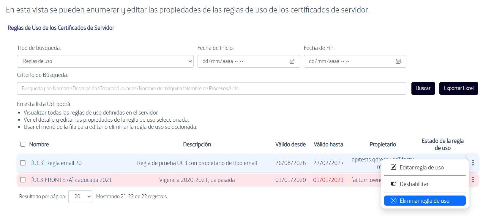Viewport: 486px width, 216px height.
Task: Open the Fecha de Inicio calendar picker icon
Action: (292, 61)
